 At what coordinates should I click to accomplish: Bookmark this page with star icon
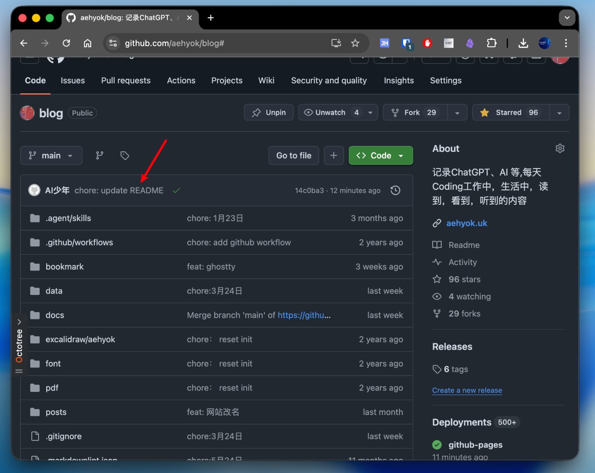[355, 43]
